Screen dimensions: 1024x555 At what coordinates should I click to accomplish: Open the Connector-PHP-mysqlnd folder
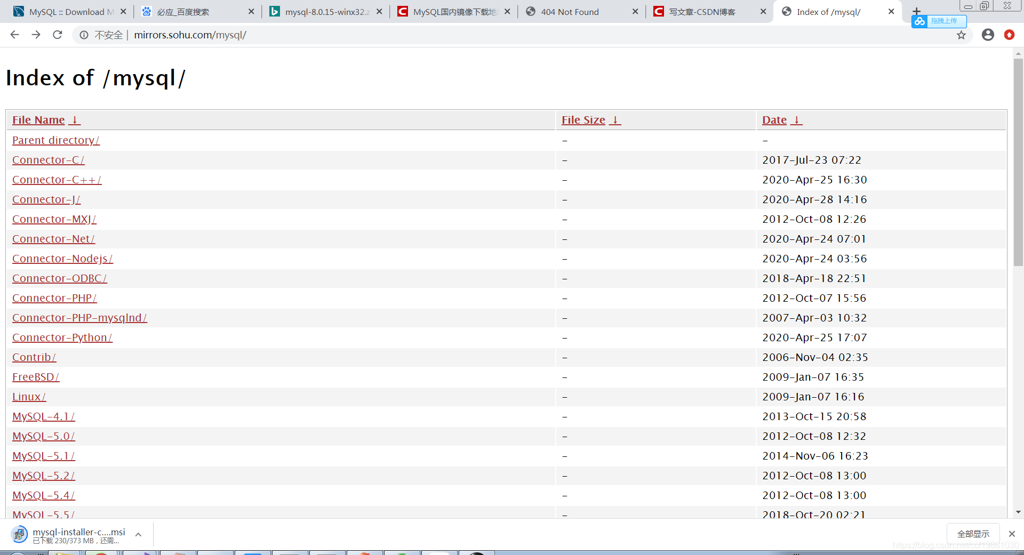pyautogui.click(x=79, y=318)
